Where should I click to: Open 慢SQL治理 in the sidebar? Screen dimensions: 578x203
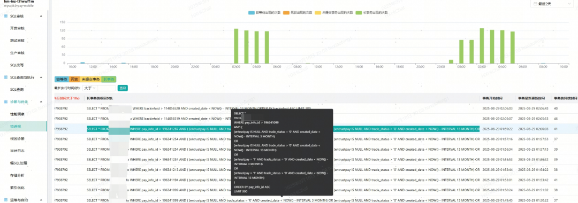pyautogui.click(x=19, y=163)
